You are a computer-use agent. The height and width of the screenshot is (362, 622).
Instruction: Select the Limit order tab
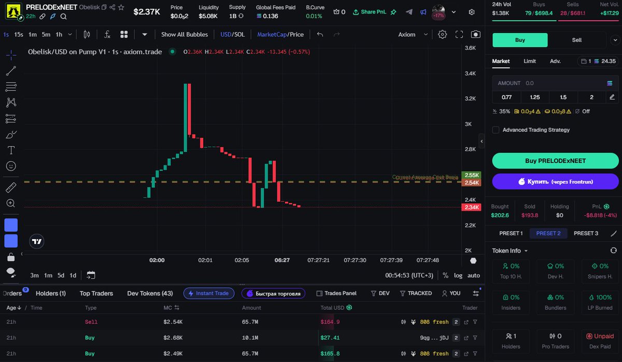click(530, 61)
